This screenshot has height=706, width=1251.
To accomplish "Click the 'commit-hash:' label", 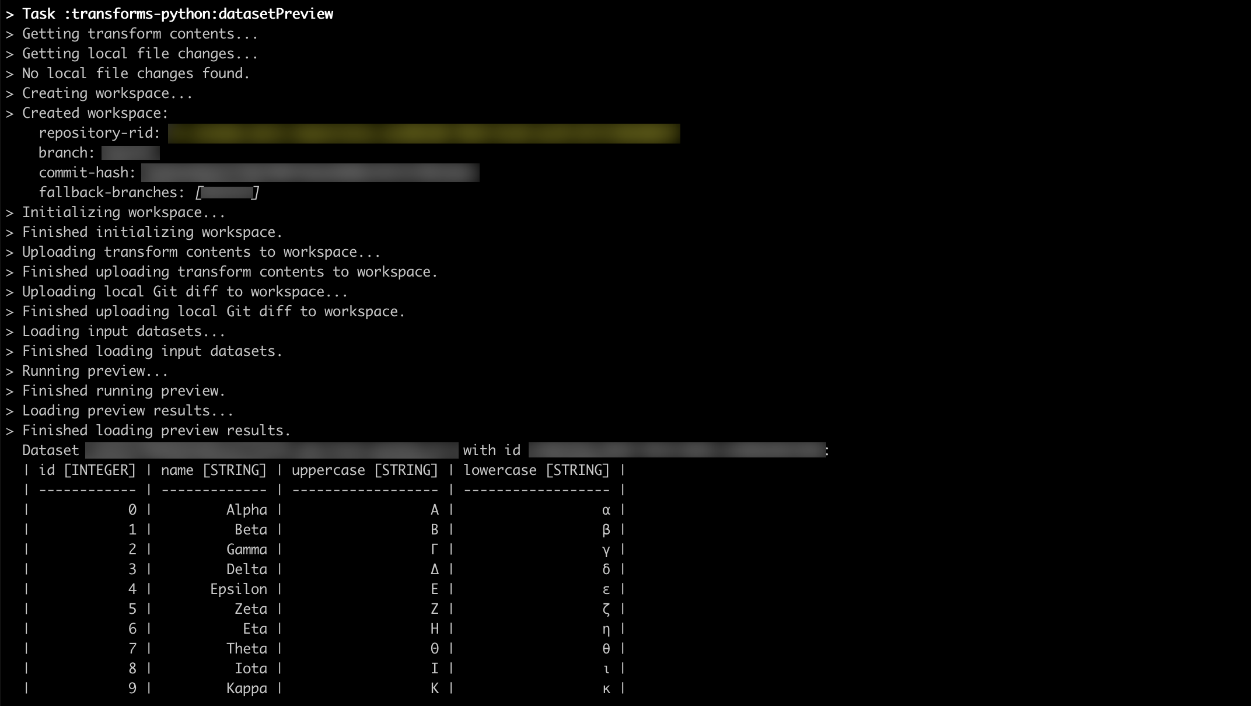I will point(87,173).
